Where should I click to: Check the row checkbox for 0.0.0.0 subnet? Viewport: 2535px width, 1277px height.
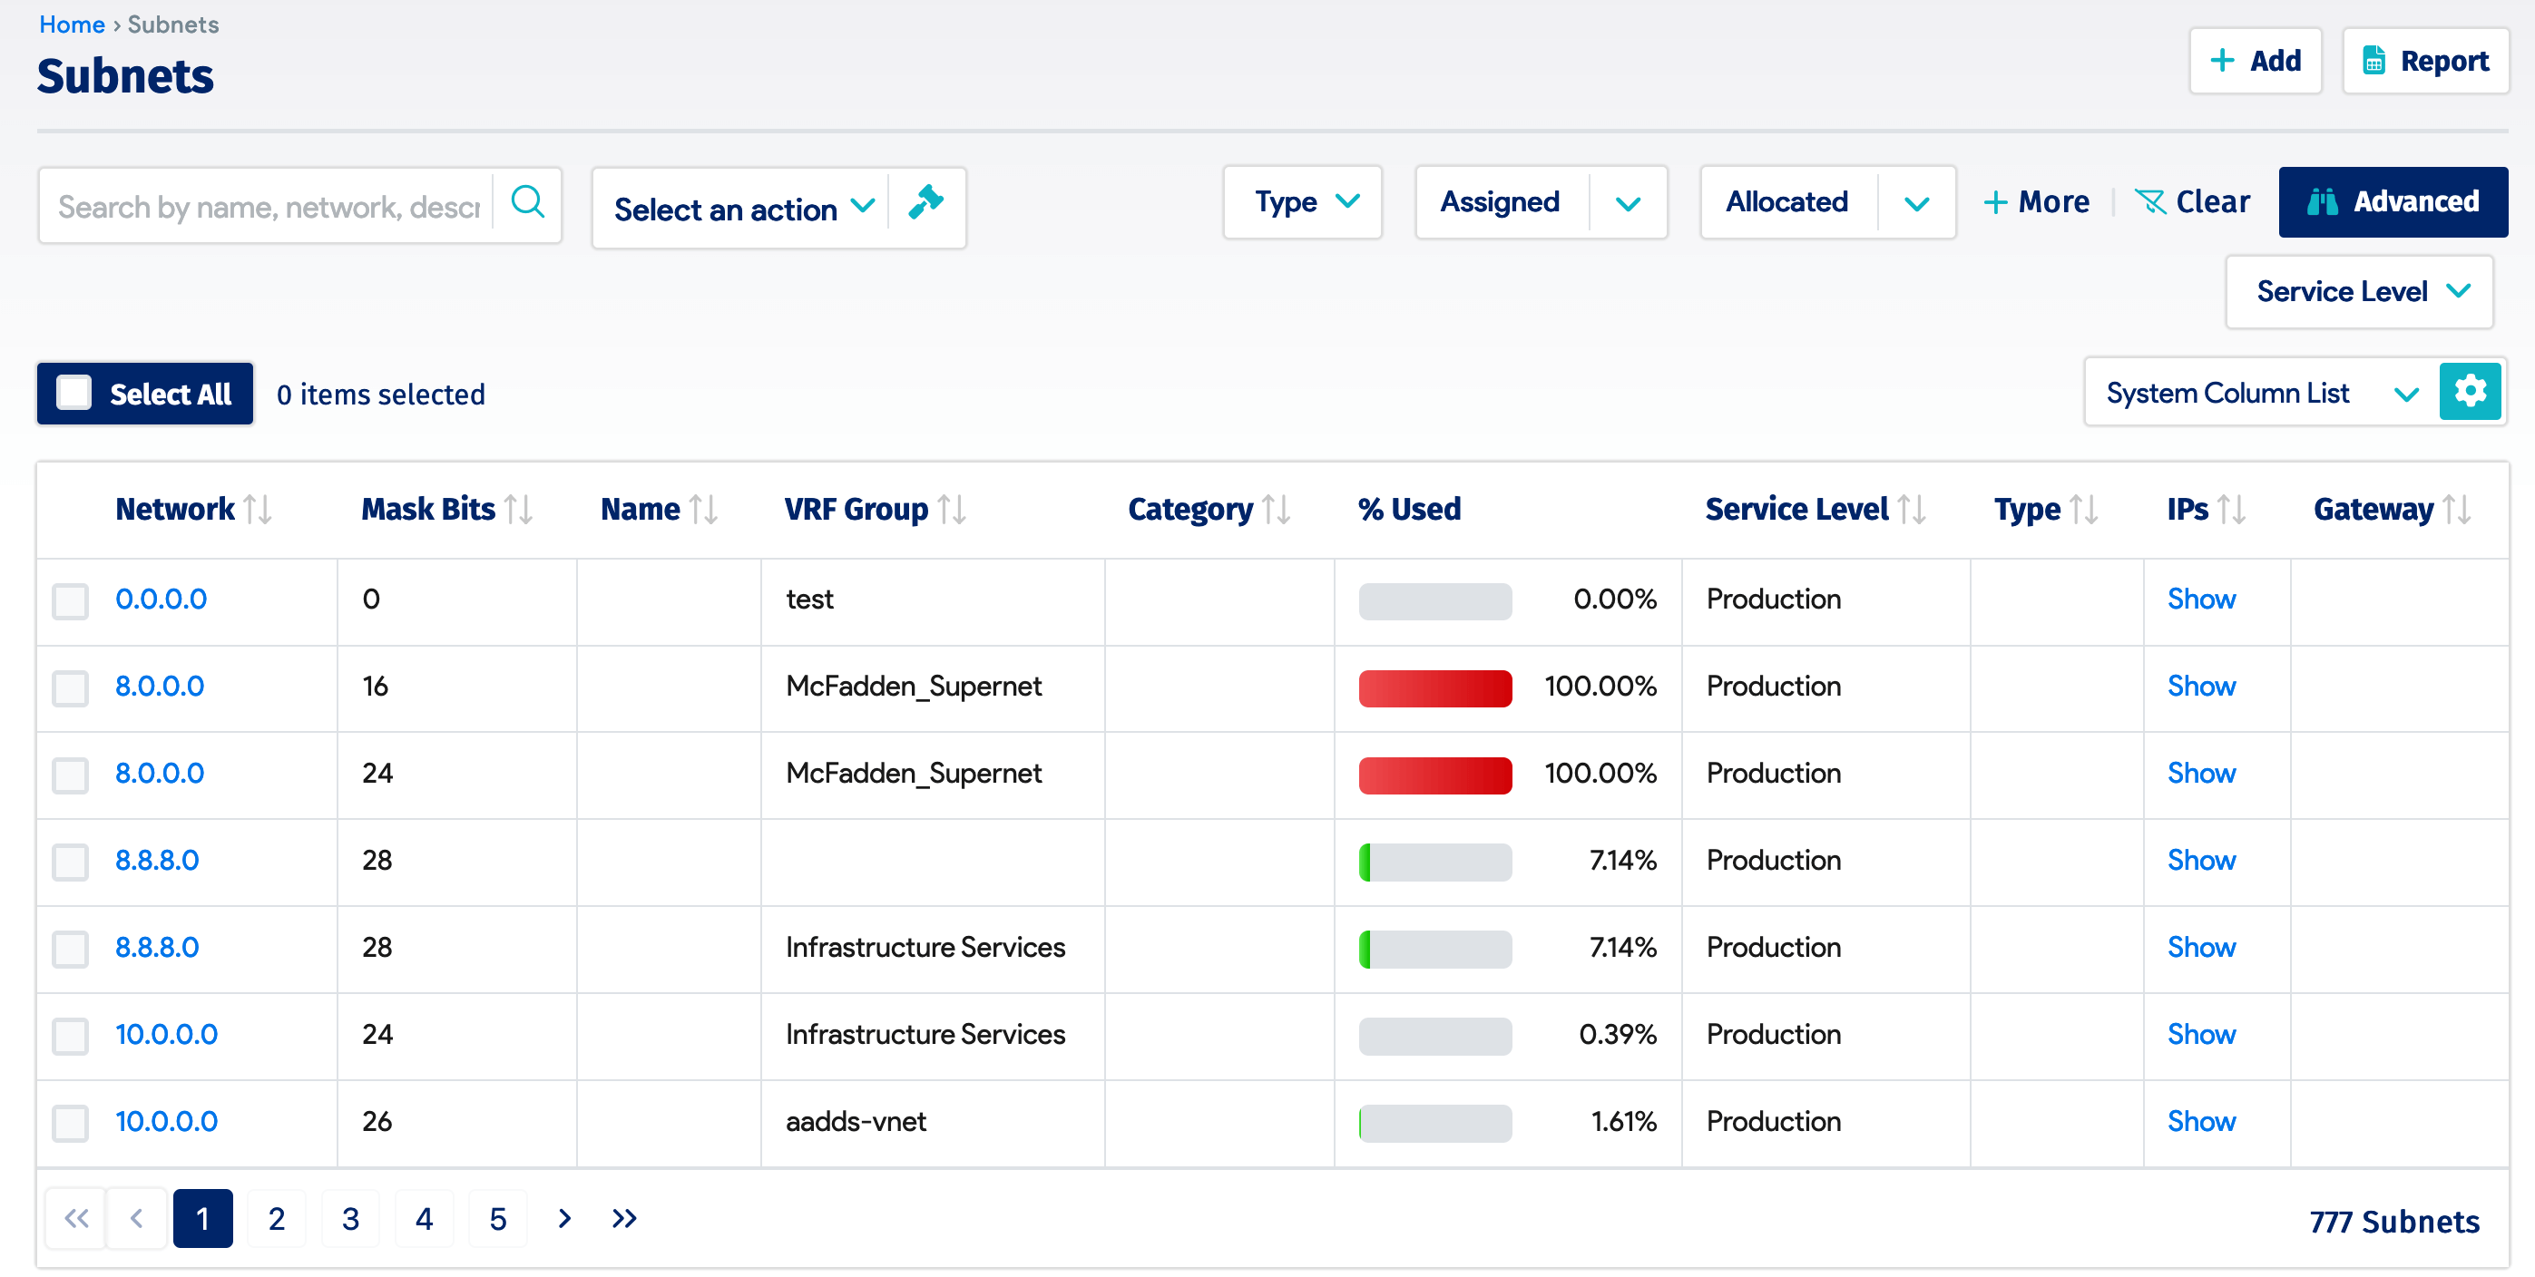coord(69,601)
